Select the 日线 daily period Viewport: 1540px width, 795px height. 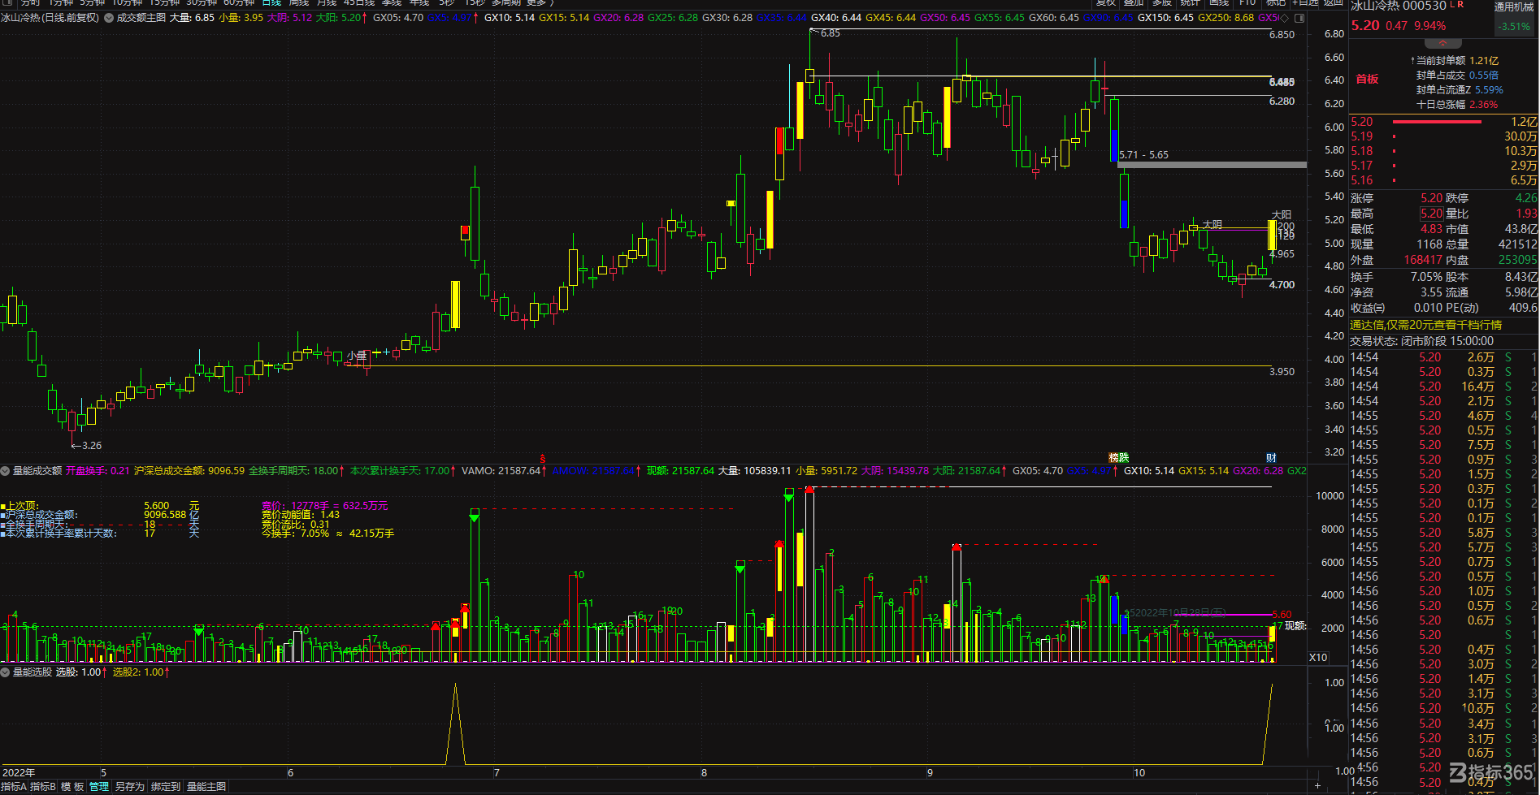click(x=271, y=3)
